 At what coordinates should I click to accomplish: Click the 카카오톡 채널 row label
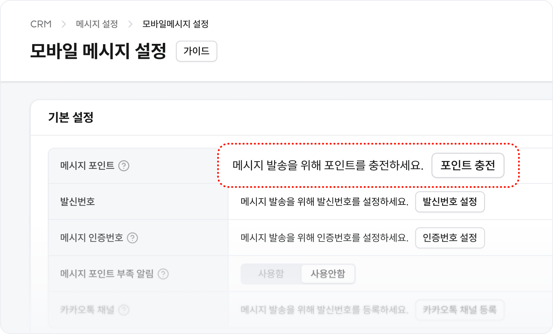point(87,310)
